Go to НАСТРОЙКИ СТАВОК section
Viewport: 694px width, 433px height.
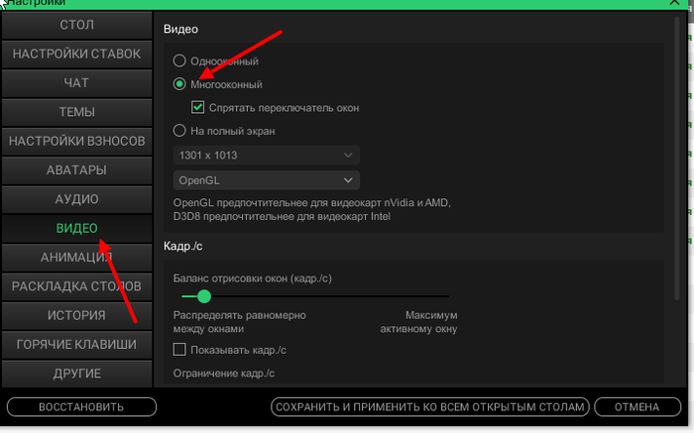point(77,54)
